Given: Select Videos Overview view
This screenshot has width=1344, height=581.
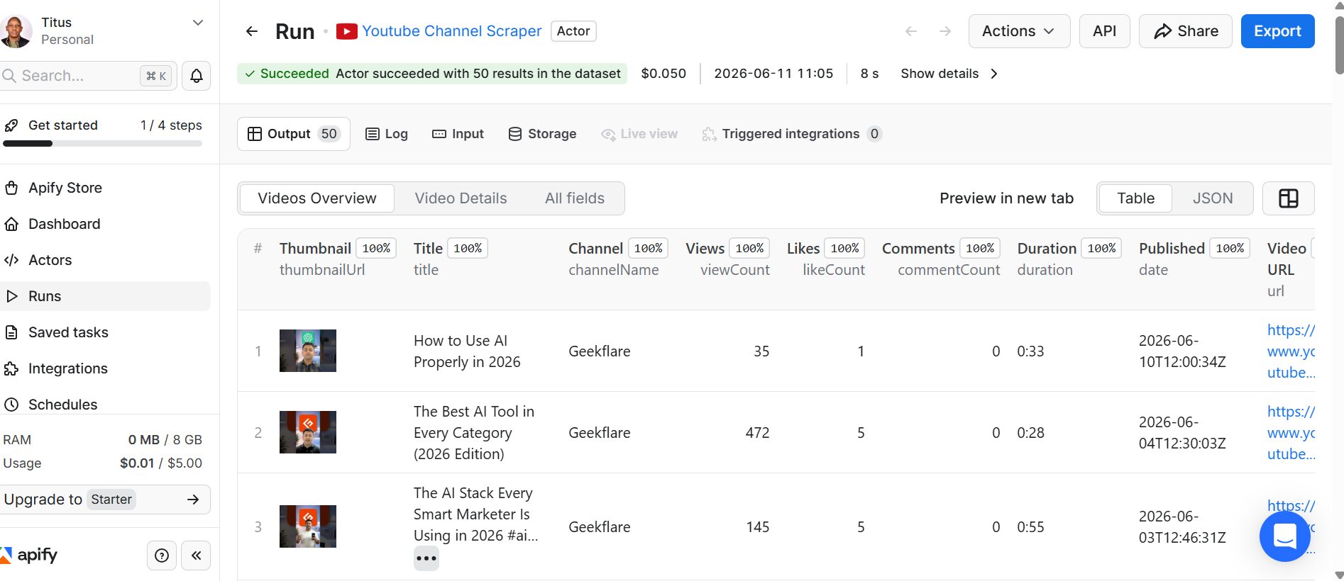Looking at the screenshot, I should [x=317, y=198].
